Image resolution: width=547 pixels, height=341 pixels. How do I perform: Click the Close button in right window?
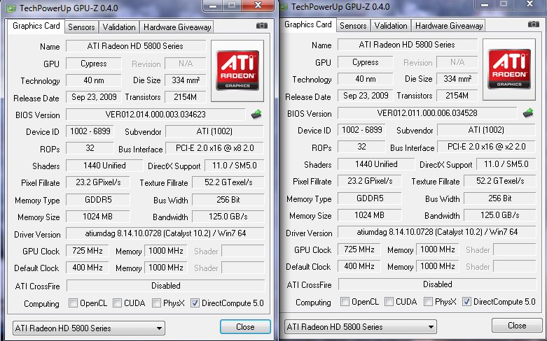click(517, 326)
